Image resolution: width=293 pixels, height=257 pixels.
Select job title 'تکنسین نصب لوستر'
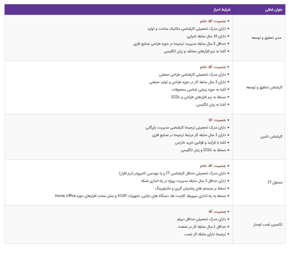[x=268, y=225]
